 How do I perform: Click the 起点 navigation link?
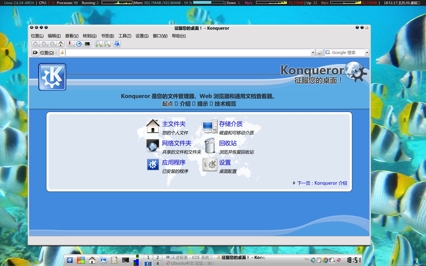168,104
